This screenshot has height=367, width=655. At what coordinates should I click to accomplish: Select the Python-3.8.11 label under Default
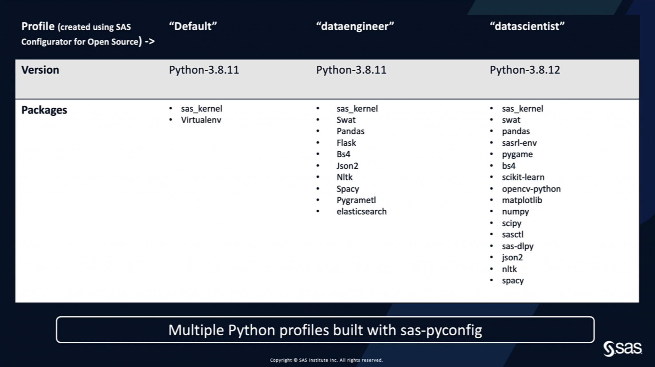[204, 70]
